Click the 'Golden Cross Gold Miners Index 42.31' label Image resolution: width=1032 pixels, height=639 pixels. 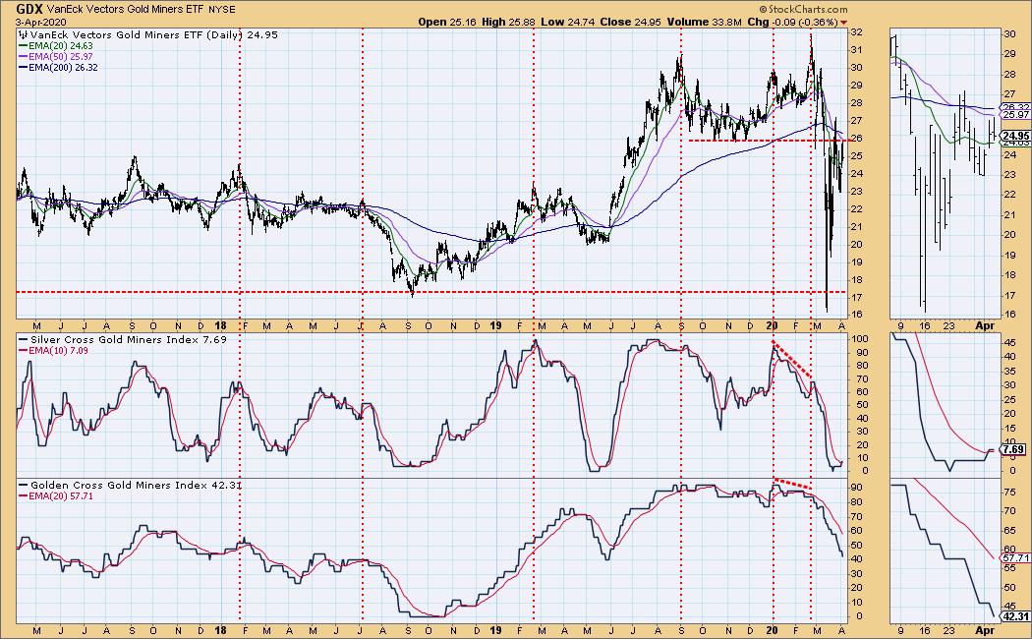click(131, 485)
